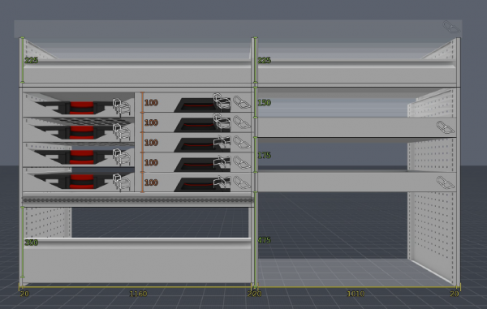Screen dimensions: 487x309
Task: Select the 225 height label in right bay
Action: click(264, 60)
